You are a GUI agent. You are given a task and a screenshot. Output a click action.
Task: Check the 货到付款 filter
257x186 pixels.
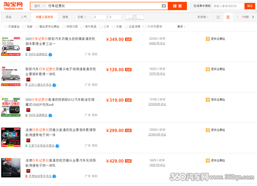(64, 27)
